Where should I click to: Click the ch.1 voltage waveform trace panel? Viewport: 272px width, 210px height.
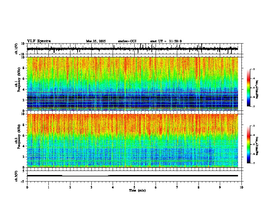click(134, 49)
